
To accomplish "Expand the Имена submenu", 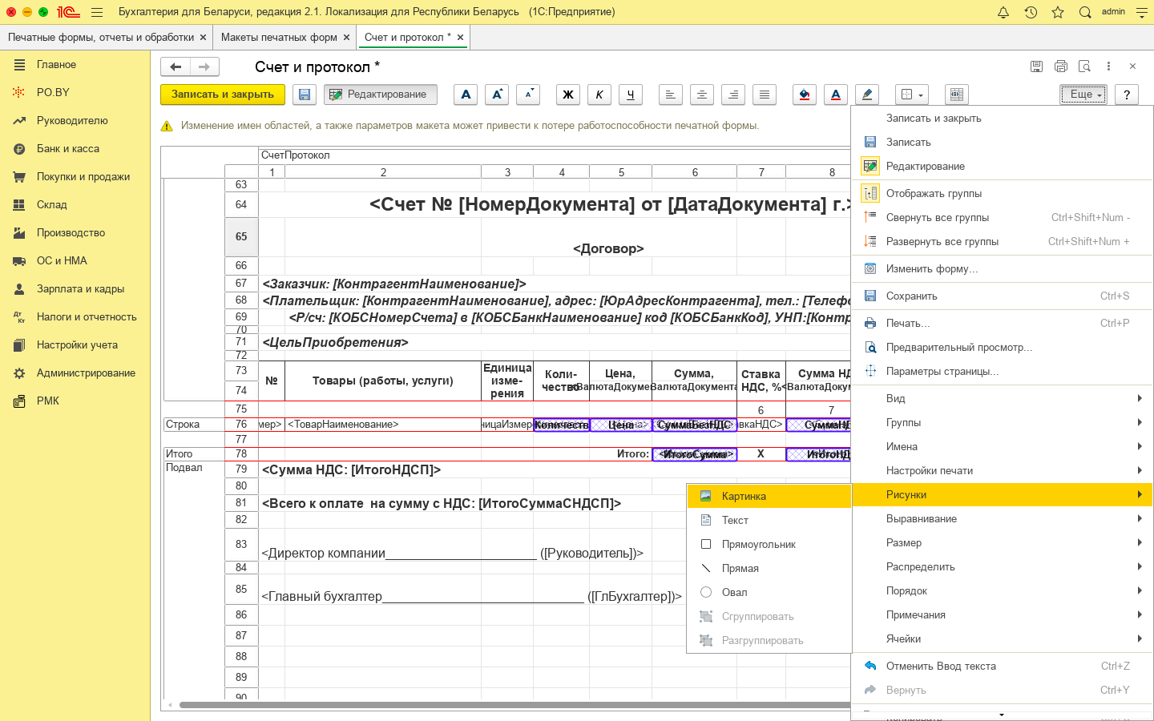I will pos(1002,446).
